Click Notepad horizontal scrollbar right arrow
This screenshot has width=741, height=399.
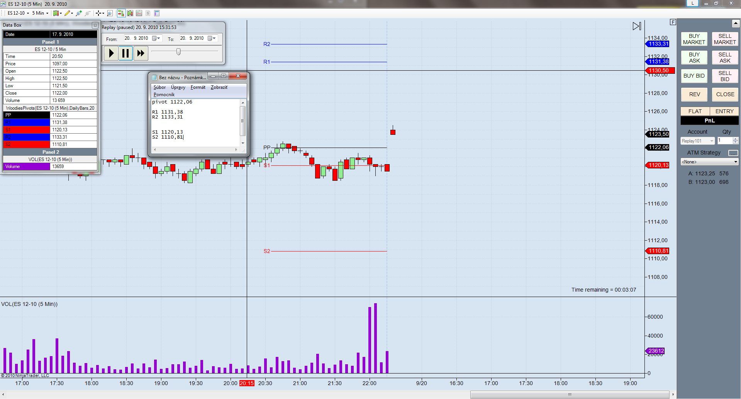[x=236, y=149]
